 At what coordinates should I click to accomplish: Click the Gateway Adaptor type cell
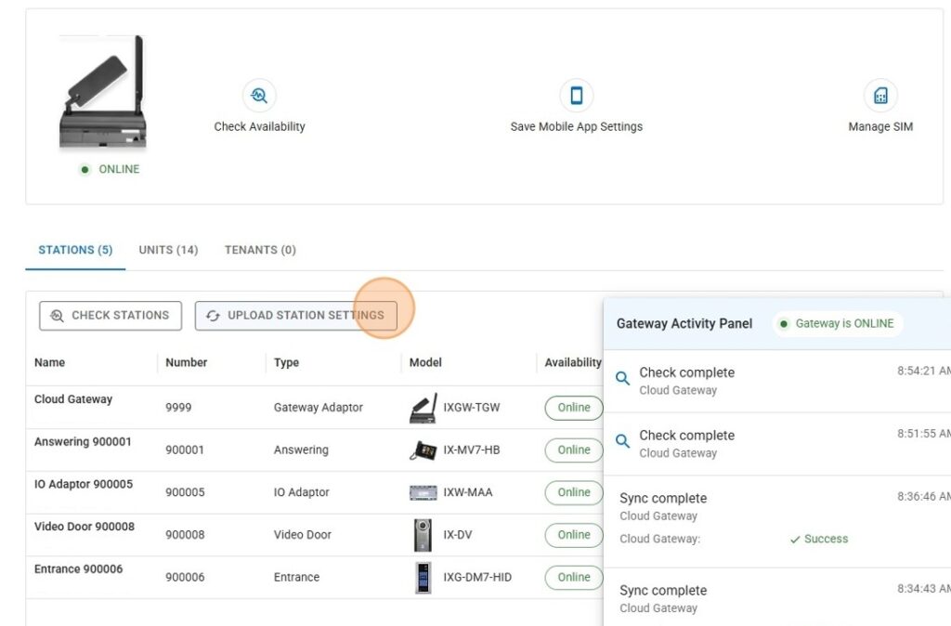[x=319, y=408]
